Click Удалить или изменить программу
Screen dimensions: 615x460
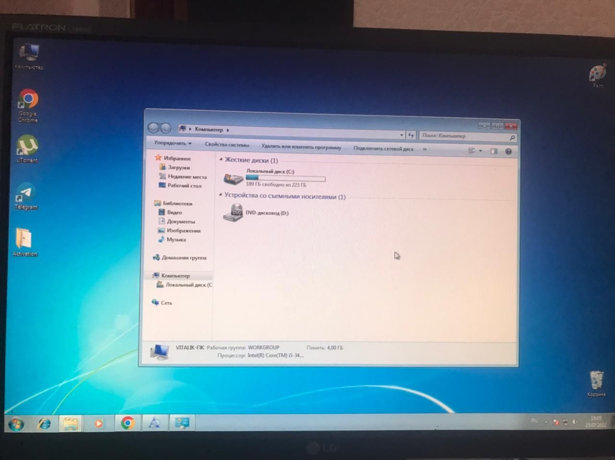tap(301, 147)
